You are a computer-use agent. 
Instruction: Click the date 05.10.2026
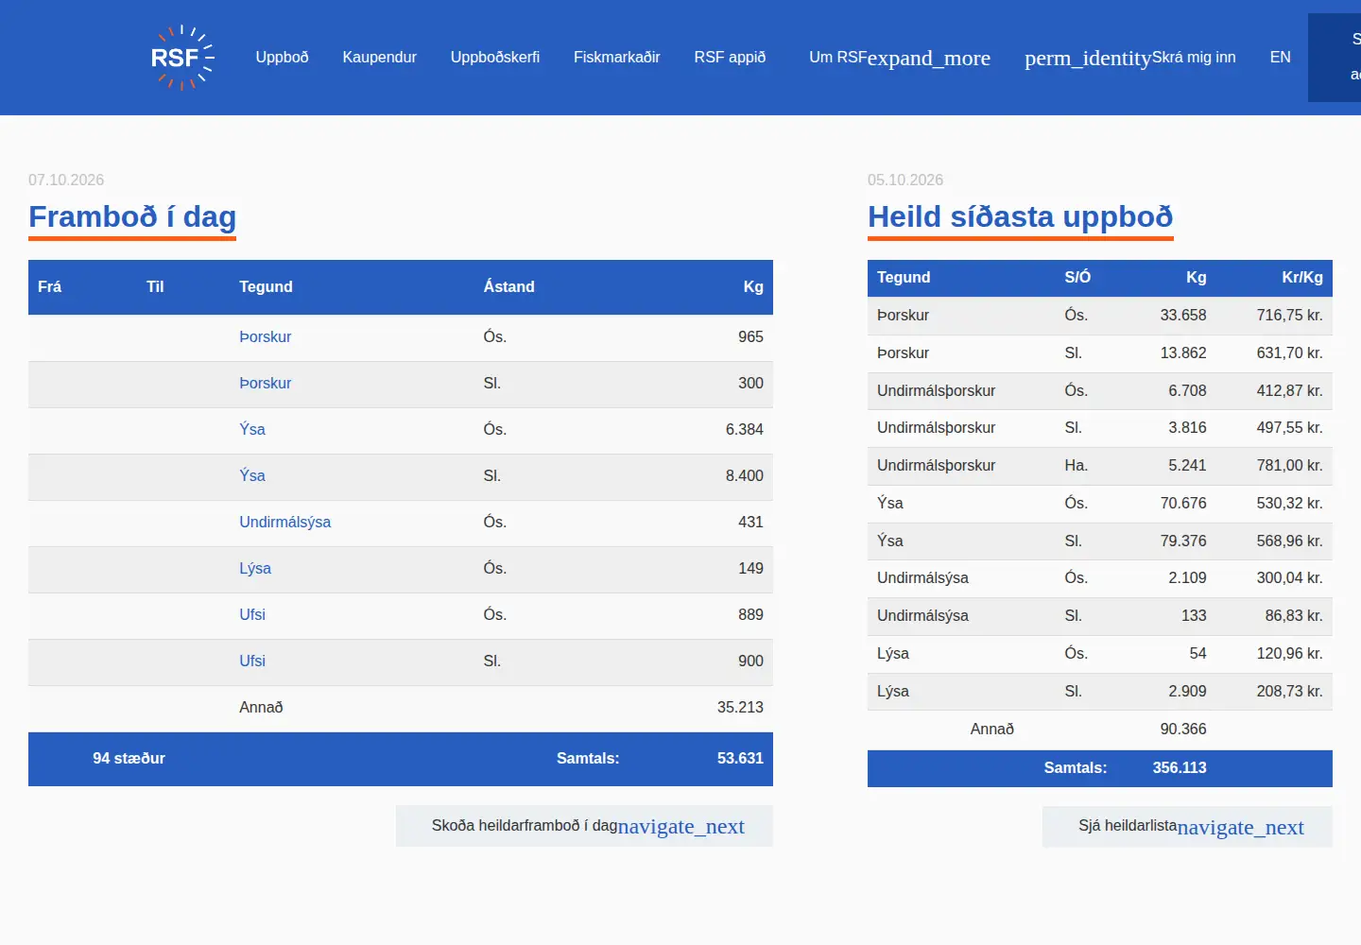click(x=905, y=180)
